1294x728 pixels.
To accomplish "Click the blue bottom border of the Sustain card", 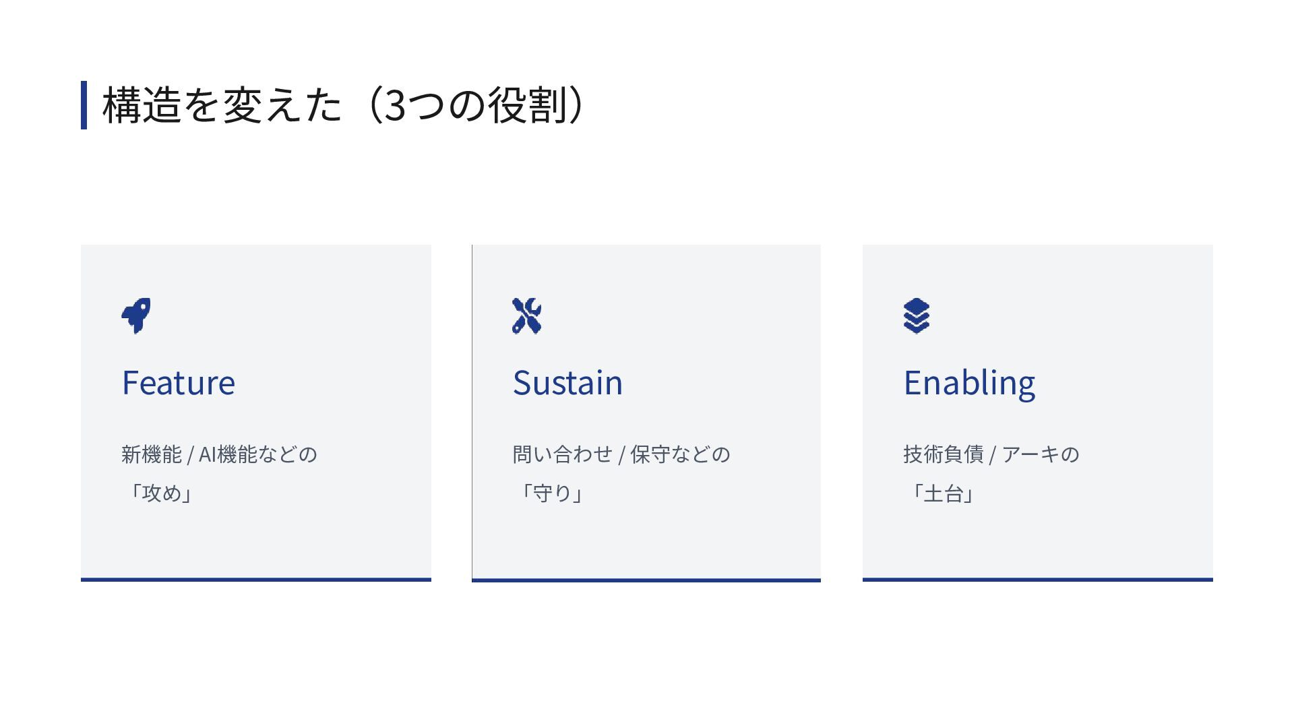I will click(646, 580).
